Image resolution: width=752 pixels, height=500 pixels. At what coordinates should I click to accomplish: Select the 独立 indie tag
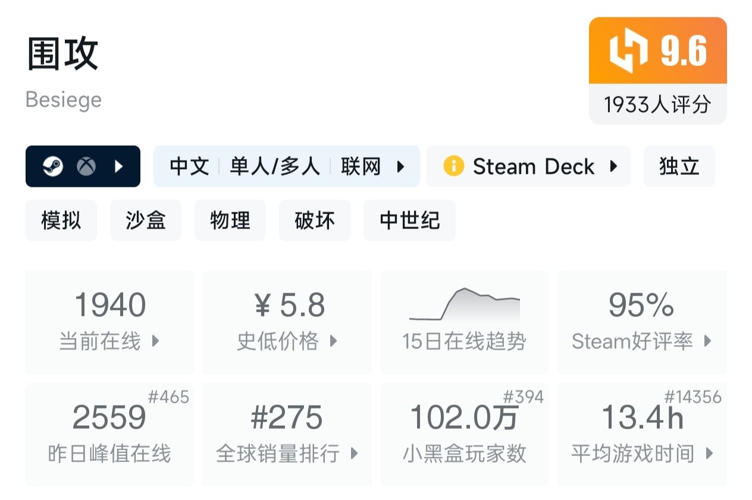(x=679, y=167)
